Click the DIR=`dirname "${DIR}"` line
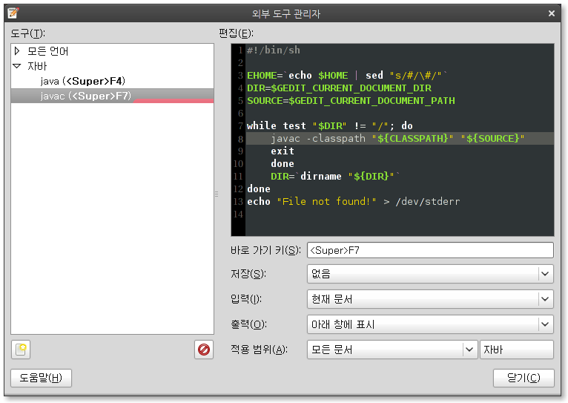The image size is (568, 403). pyautogui.click(x=335, y=176)
